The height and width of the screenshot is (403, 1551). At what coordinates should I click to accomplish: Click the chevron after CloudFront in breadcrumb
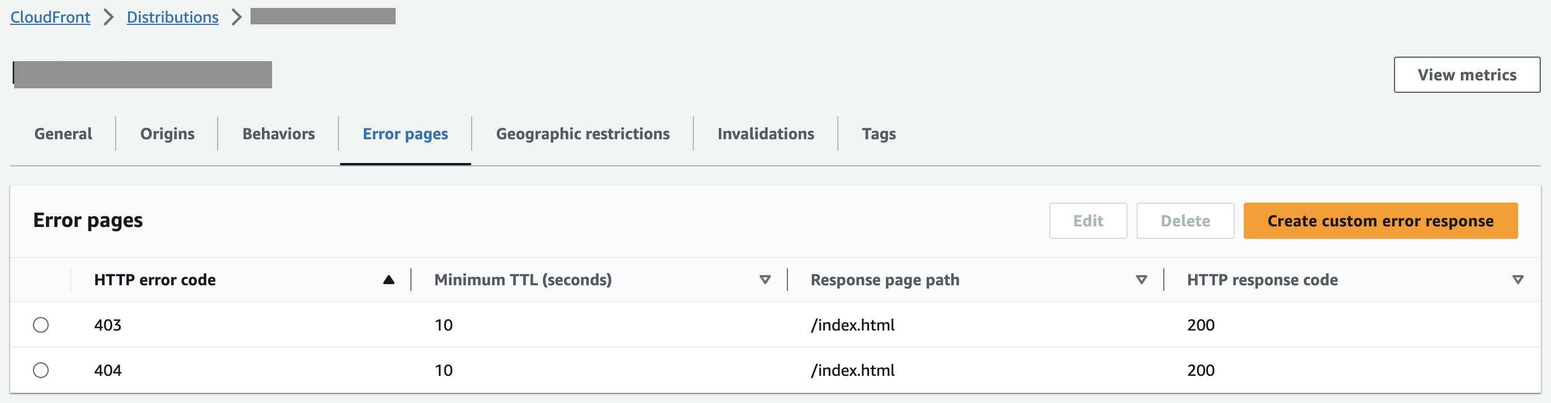[108, 17]
